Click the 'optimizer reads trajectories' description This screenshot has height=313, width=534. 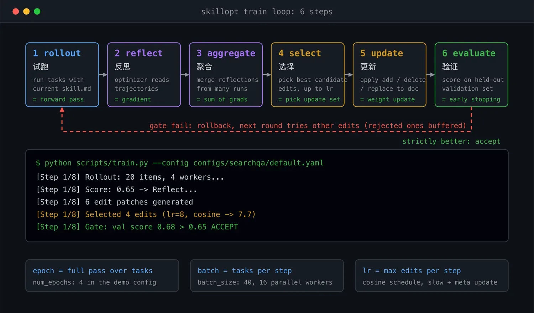click(142, 84)
